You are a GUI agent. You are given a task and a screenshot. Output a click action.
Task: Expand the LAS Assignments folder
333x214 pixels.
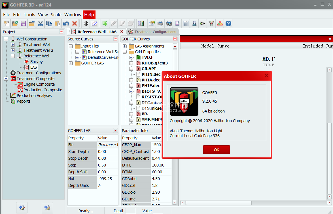click(125, 46)
